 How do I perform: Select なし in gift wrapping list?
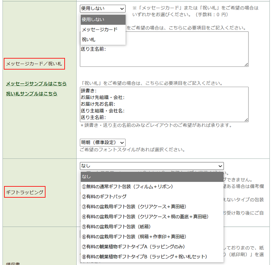(x=152, y=177)
